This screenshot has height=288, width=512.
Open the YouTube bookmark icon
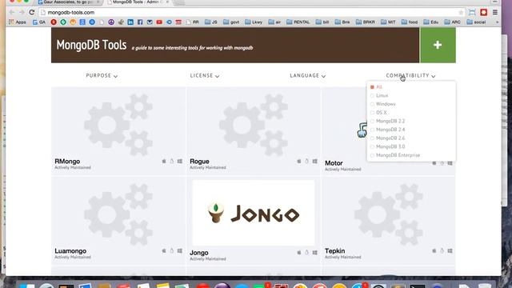(x=159, y=22)
